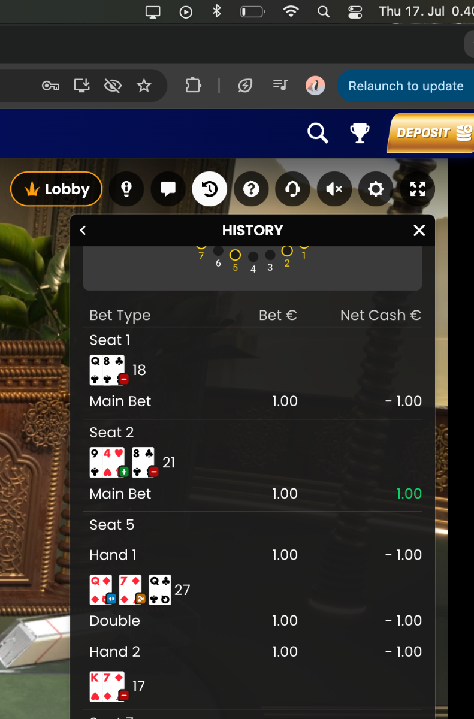Bookmark this page with star icon
The height and width of the screenshot is (719, 474).
click(144, 86)
